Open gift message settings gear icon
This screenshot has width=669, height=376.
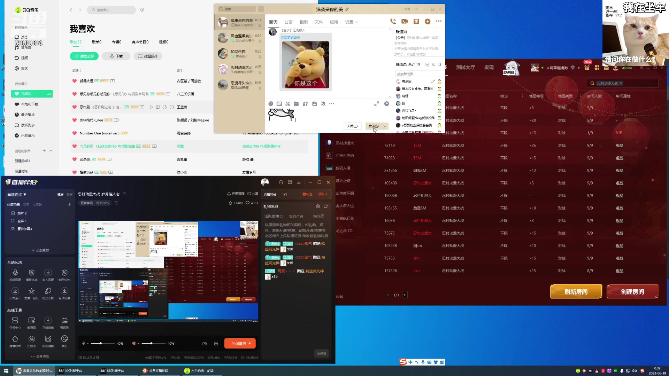(x=318, y=206)
